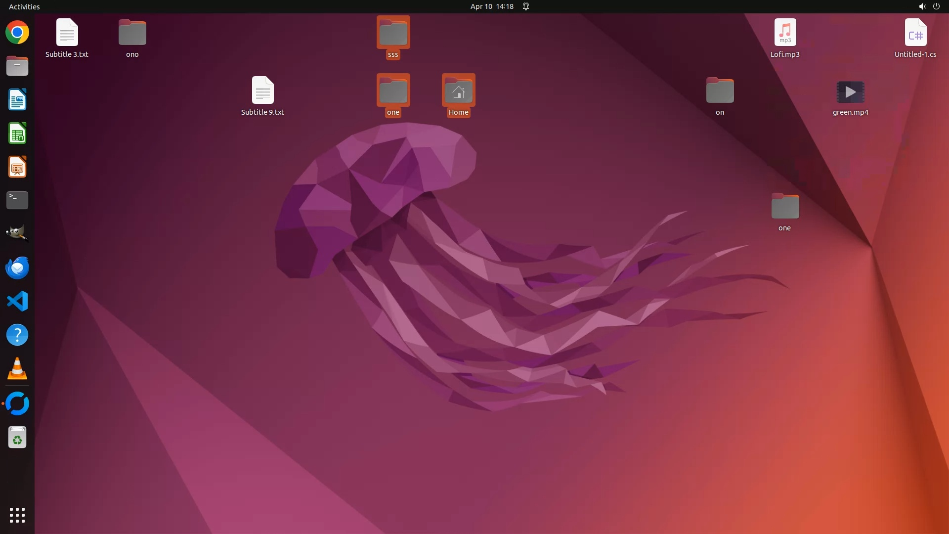Image resolution: width=949 pixels, height=534 pixels.
Task: Show Applications grid button
Action: tap(17, 515)
